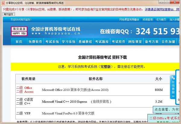Click the app icon in title bar
This screenshot has height=124, width=181.
(x=3, y=3)
